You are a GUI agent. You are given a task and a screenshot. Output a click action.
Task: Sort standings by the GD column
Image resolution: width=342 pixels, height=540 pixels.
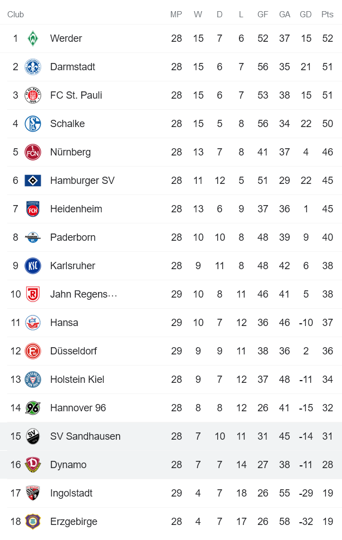point(305,14)
